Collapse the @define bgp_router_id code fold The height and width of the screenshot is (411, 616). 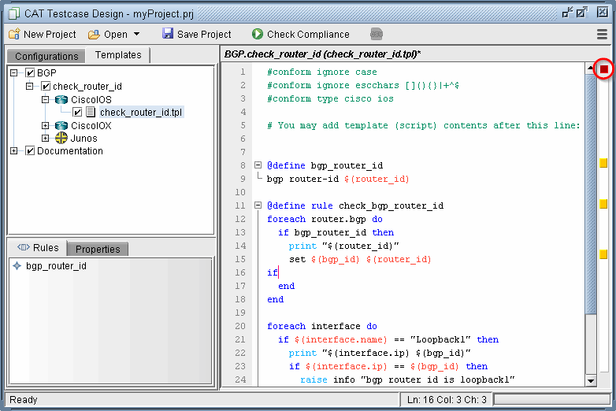click(258, 165)
